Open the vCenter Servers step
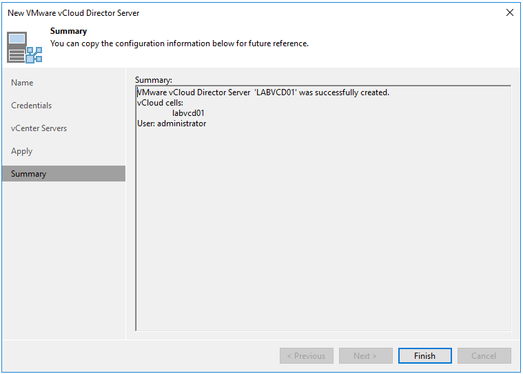523x374 pixels. tap(39, 128)
